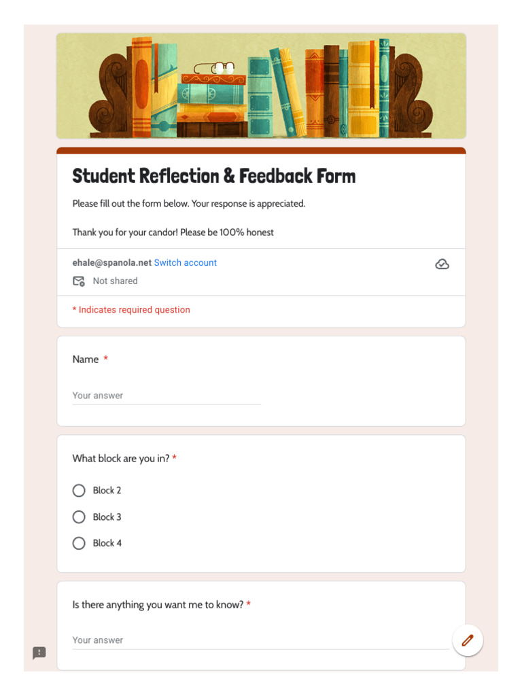Choose the Block 3 option
Image resolution: width=522 pixels, height=696 pixels.
(x=79, y=517)
